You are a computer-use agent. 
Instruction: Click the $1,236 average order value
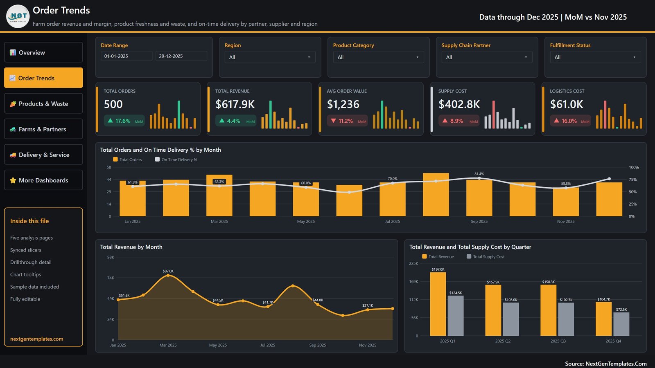click(343, 104)
